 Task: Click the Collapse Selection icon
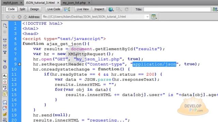coord(5,46)
